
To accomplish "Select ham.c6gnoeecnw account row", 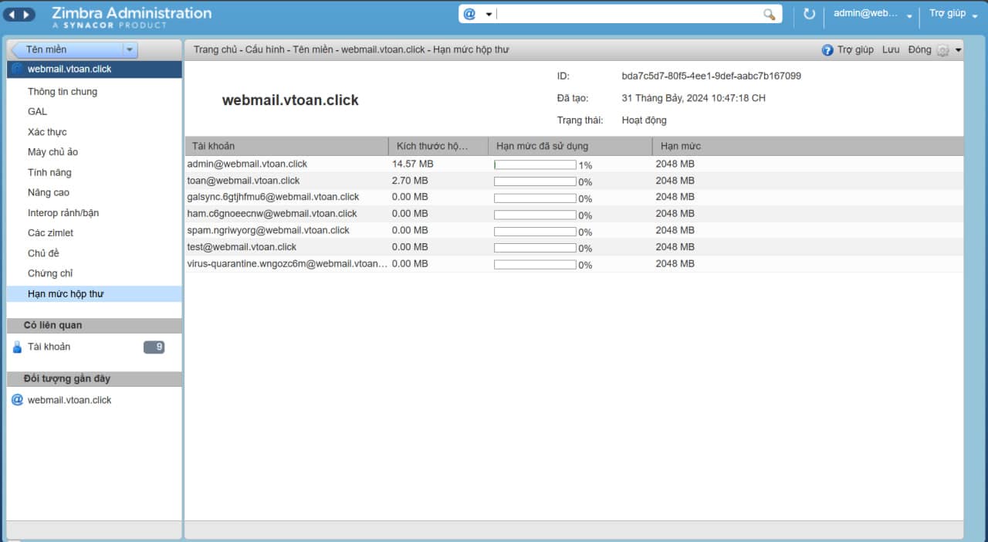I will [x=574, y=214].
